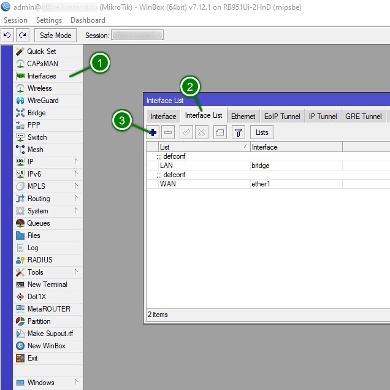This screenshot has height=390, width=390.
Task: Open WireGuard section
Action: pyautogui.click(x=48, y=101)
